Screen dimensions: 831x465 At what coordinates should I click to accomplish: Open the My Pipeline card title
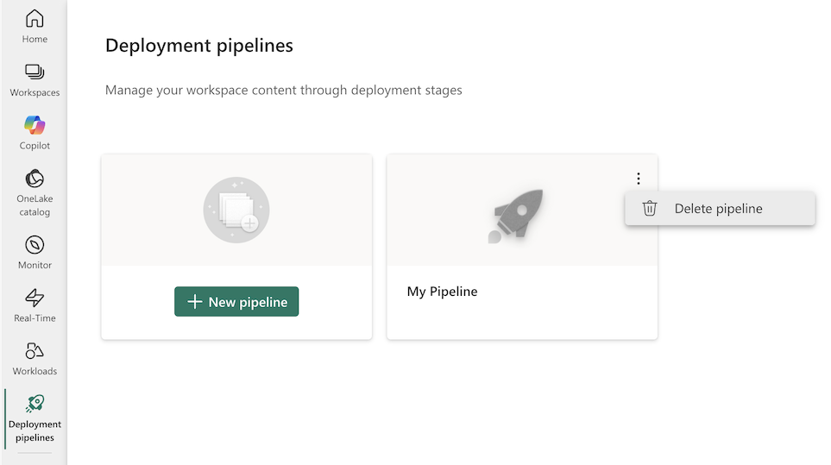pyautogui.click(x=442, y=292)
